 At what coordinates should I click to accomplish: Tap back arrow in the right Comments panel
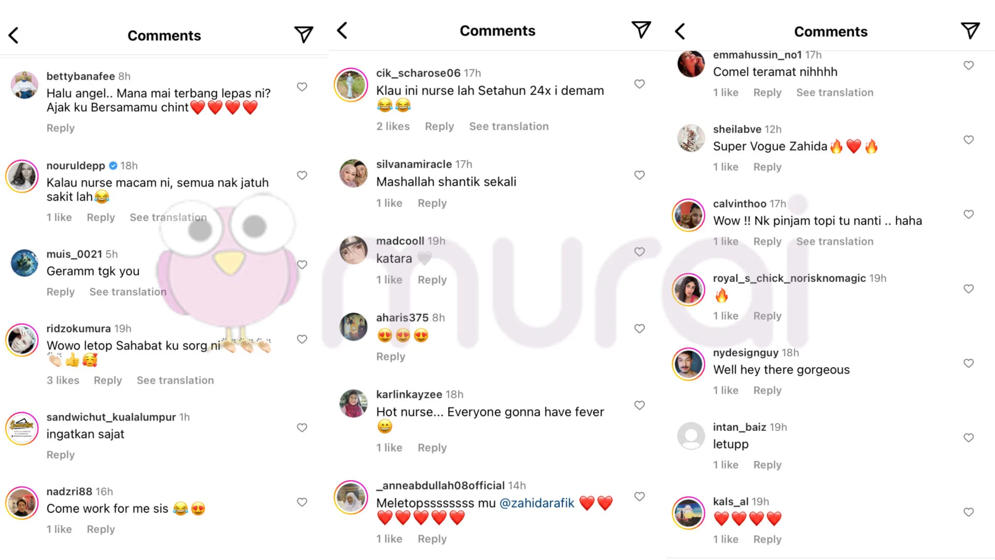pos(680,31)
